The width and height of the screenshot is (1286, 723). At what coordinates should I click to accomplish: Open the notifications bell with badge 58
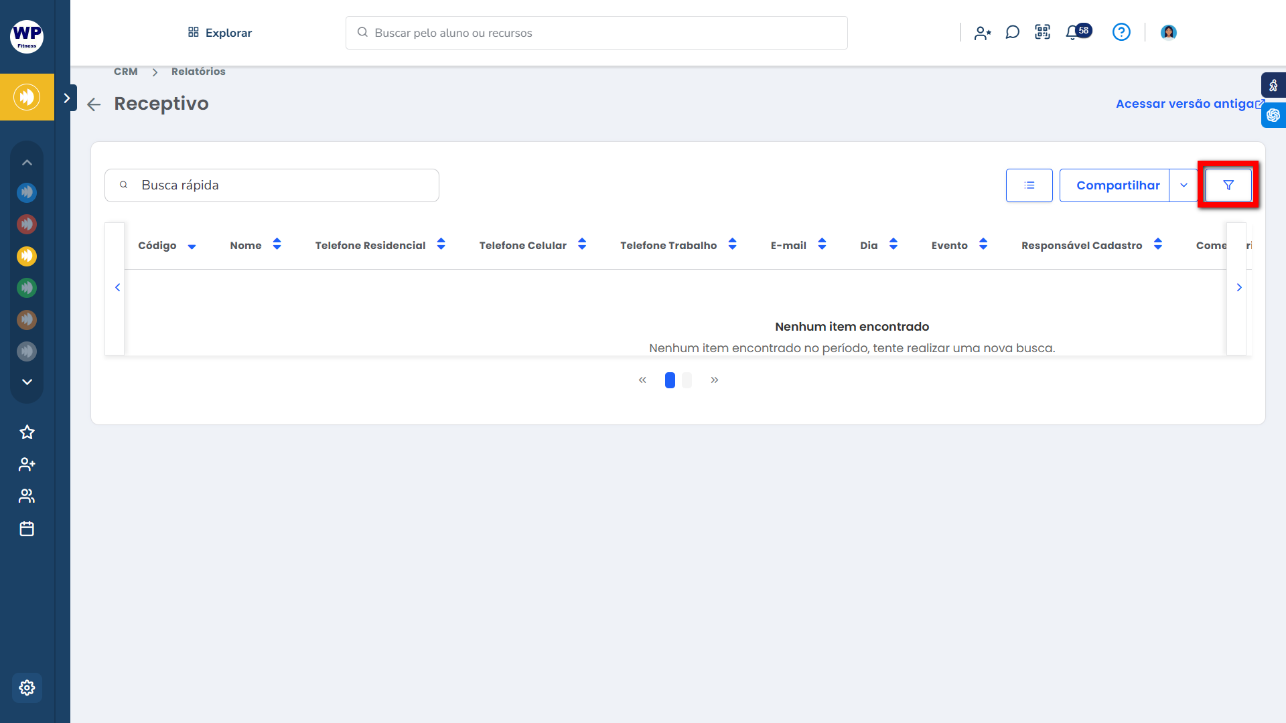1073,32
